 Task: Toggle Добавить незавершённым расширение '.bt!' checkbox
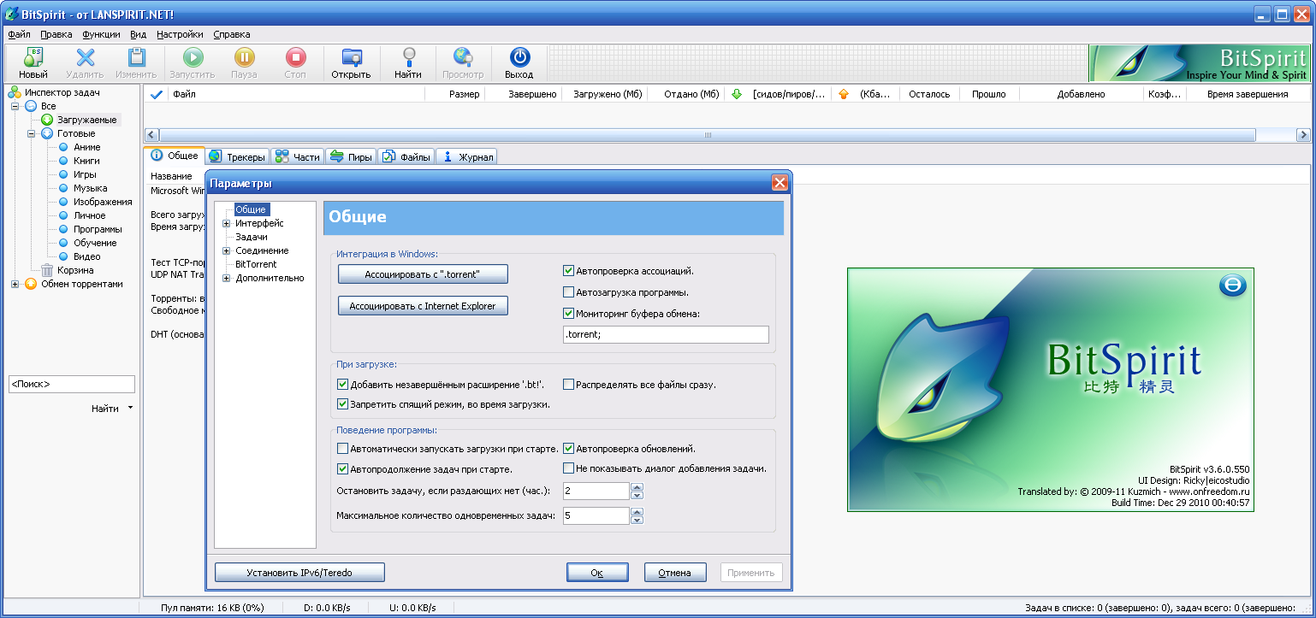pos(343,385)
